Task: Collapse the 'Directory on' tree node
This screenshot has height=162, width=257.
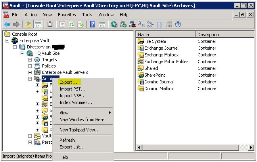Action: pyautogui.click(x=15, y=47)
